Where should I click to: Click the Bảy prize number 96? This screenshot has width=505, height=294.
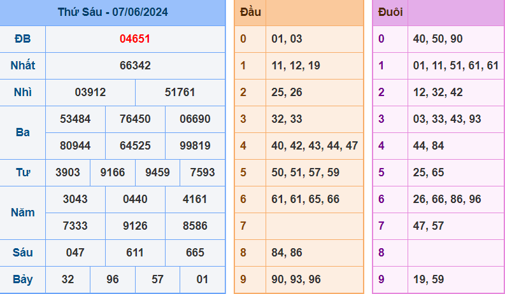[x=113, y=279]
